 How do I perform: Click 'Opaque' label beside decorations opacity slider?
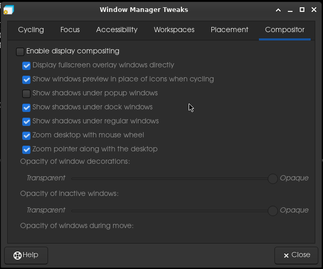(x=294, y=178)
